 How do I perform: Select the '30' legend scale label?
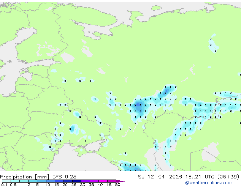82,184
